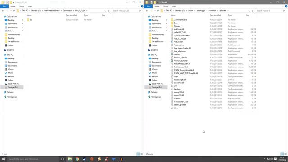Open OneDrive in the left window sidebar
Image resolution: width=288 pixels, height=162 pixels.
click(x=10, y=50)
